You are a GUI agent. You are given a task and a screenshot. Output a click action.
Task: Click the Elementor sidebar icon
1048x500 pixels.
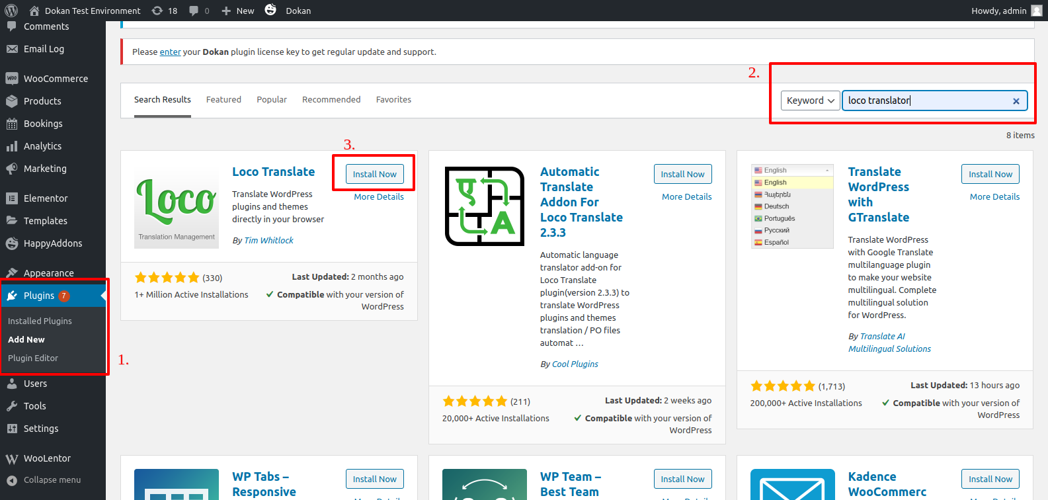pos(12,198)
